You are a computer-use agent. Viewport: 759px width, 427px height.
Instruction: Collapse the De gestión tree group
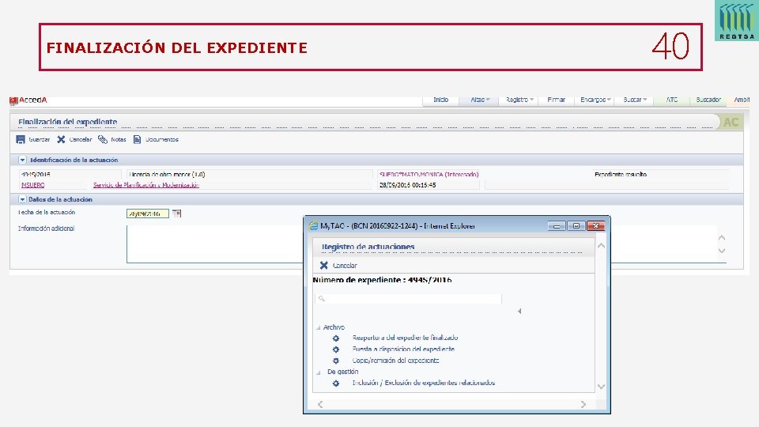319,372
